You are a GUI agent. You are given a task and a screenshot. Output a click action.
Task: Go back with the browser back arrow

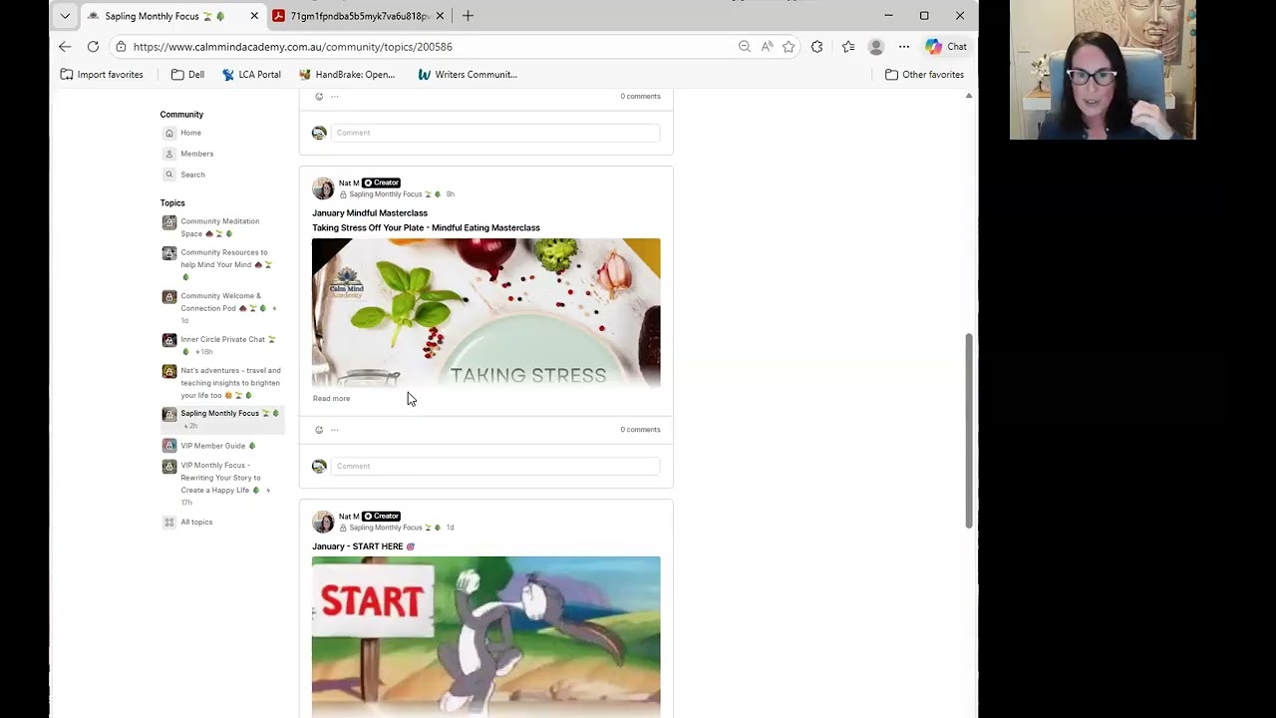(x=65, y=47)
